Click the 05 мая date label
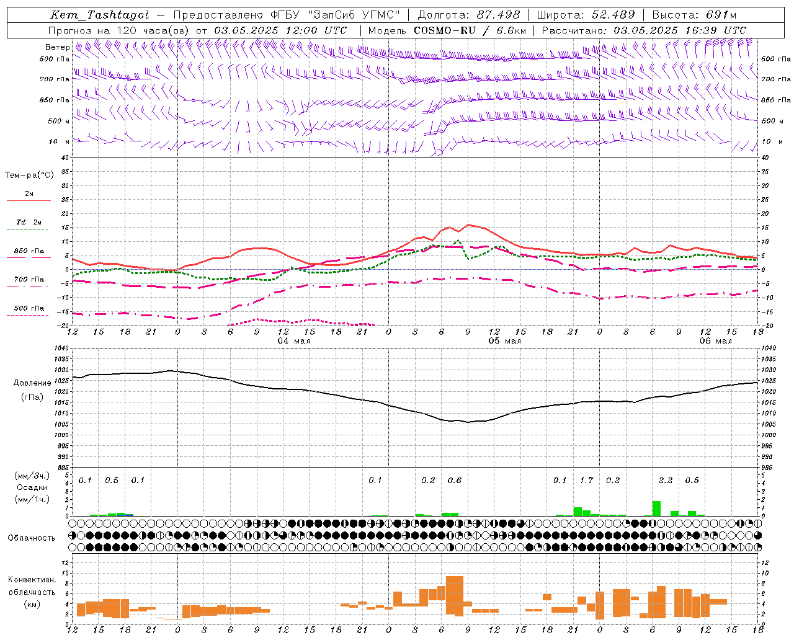Viewport: 794px width, 635px height. coord(505,341)
